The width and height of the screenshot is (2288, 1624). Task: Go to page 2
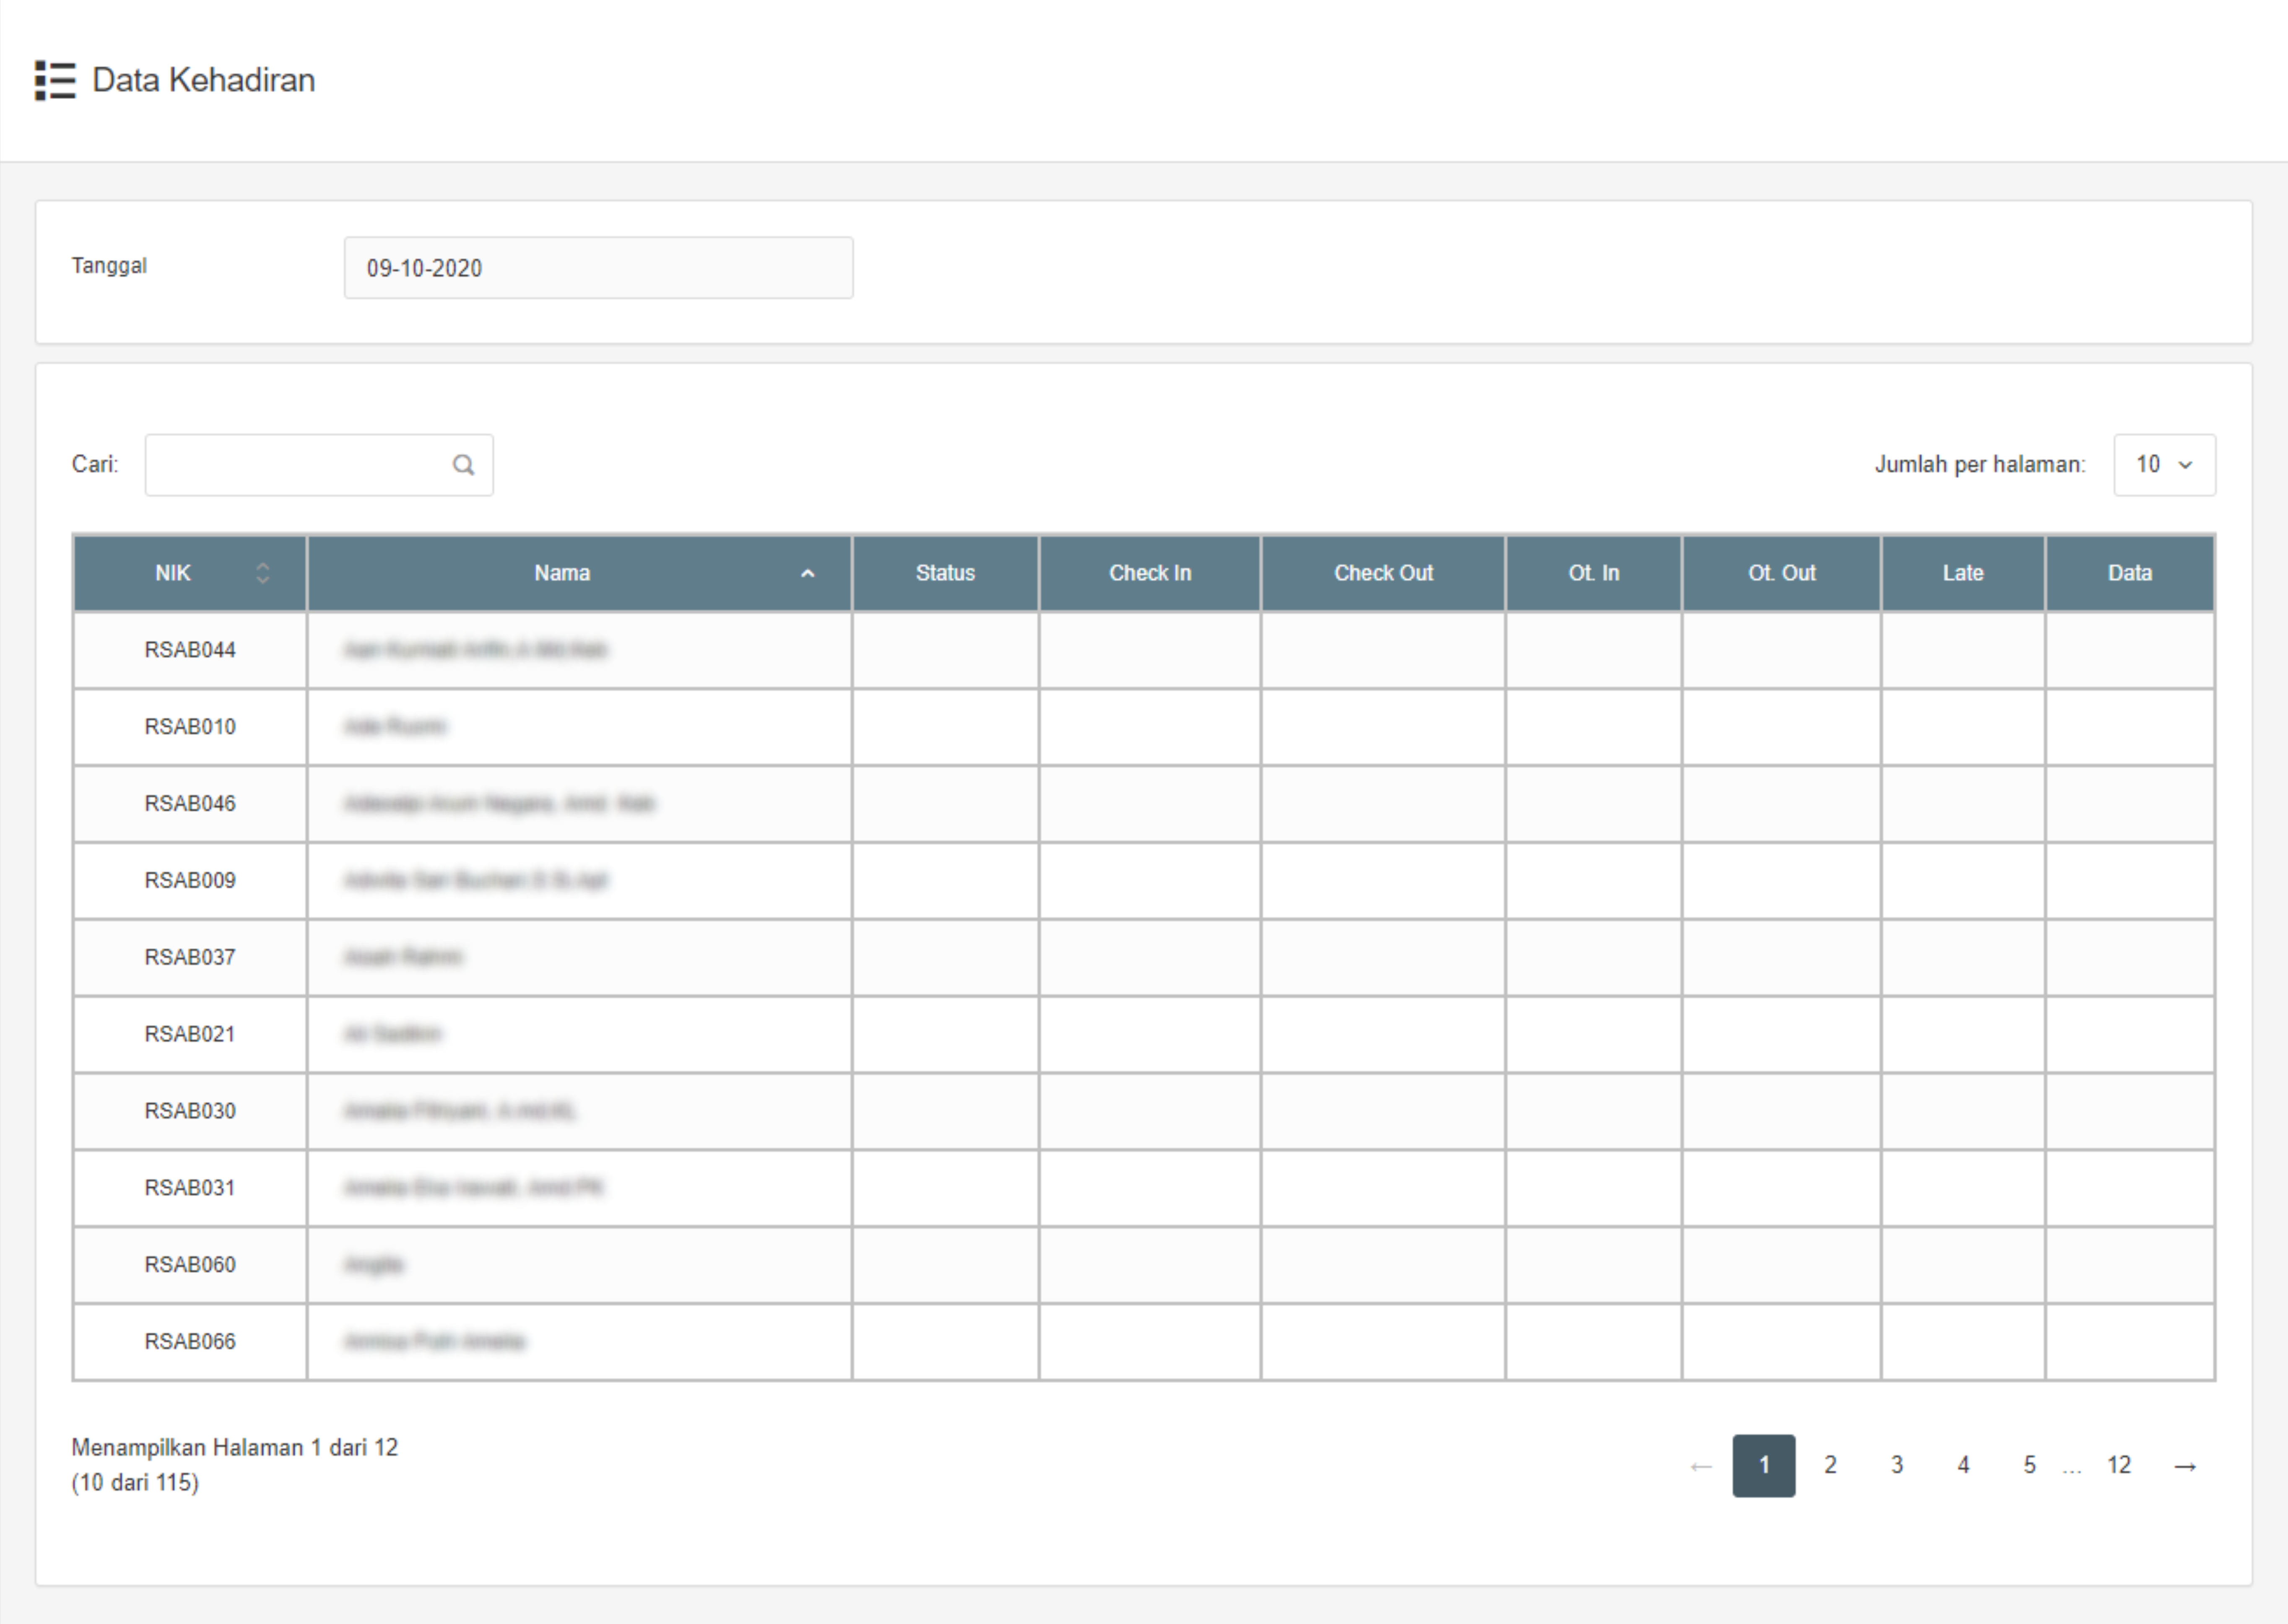pyautogui.click(x=1830, y=1466)
